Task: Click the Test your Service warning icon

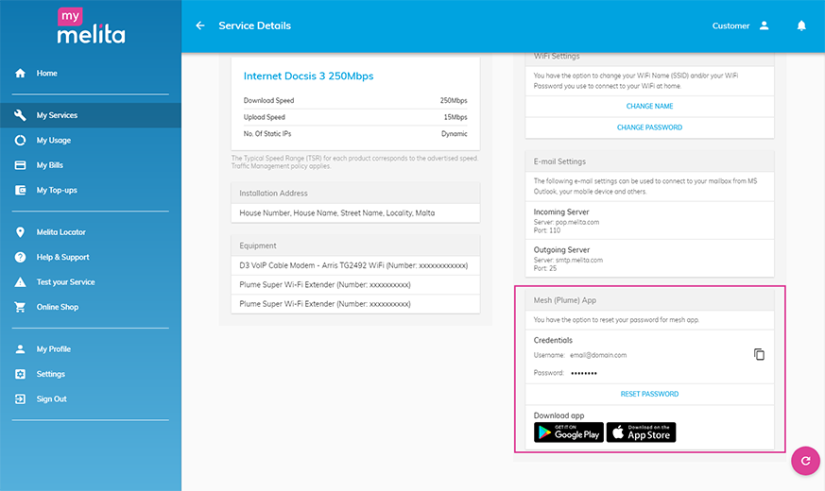Action: pos(20,282)
